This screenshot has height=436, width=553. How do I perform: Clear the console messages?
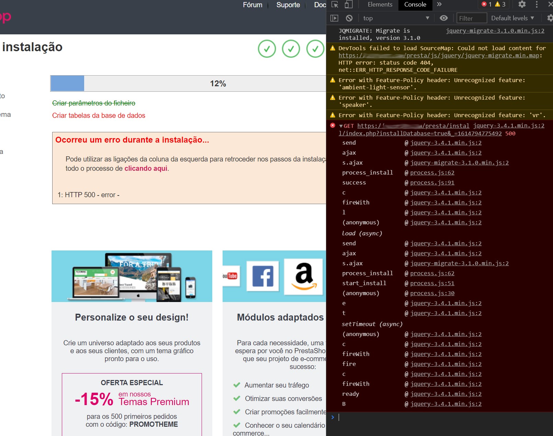coord(350,18)
